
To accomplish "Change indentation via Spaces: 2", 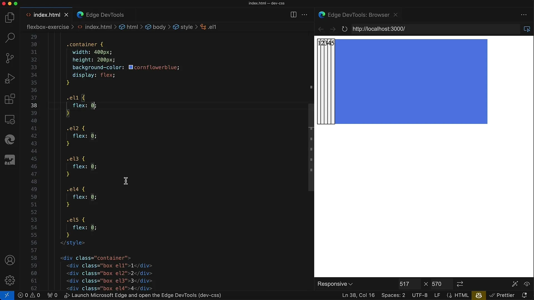I will [x=393, y=295].
